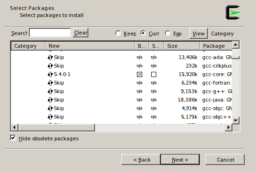This screenshot has width=256, height=172.
Task: Cycle the gcc-fortran Skip version icon
Action: tap(50, 83)
